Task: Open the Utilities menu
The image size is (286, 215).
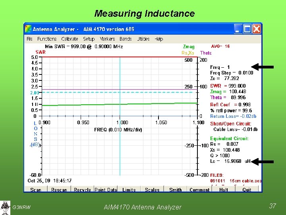Action: click(143, 39)
